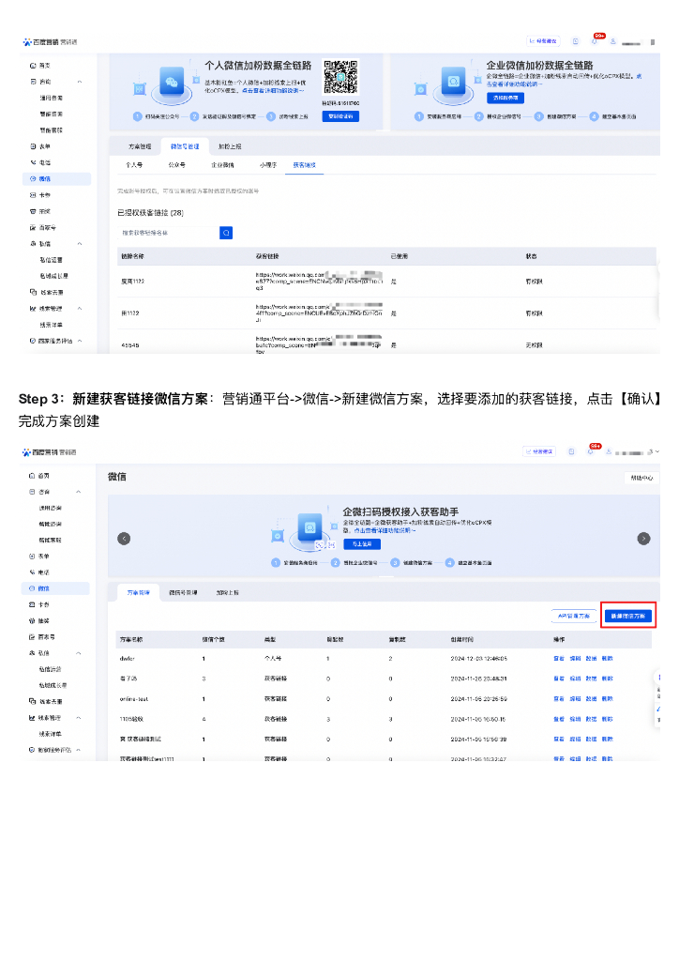Open the 加粉上报 tab in upper screenshot
The image size is (679, 961).
coord(230,147)
